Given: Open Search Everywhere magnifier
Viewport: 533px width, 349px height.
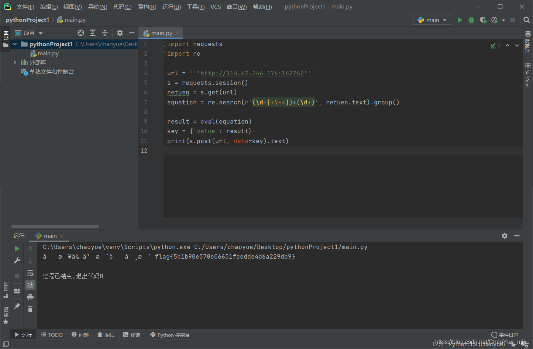Looking at the screenshot, I should point(527,20).
